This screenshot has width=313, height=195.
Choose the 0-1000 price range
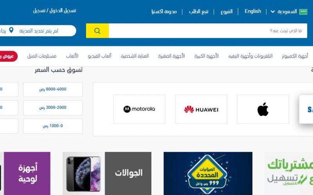coord(53,126)
